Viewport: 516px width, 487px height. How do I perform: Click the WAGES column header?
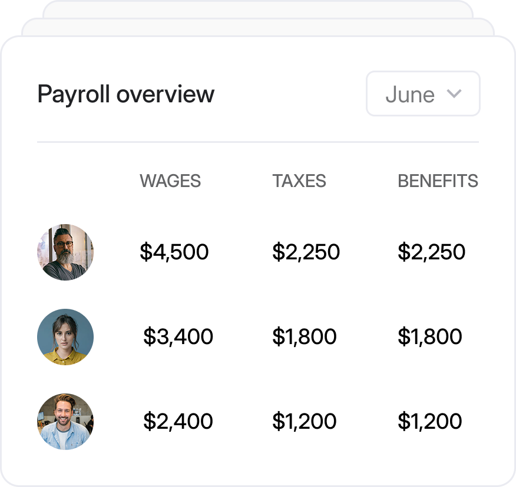[x=170, y=181]
